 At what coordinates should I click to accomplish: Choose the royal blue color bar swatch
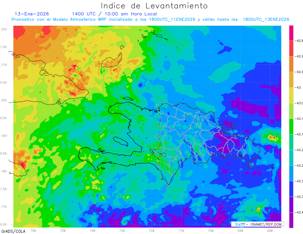coord(291,189)
